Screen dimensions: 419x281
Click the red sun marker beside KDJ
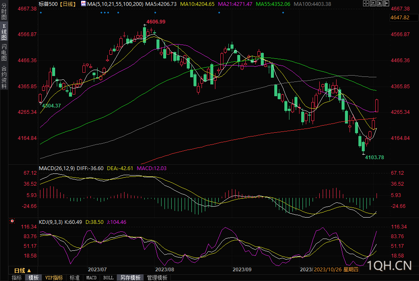click(12, 221)
